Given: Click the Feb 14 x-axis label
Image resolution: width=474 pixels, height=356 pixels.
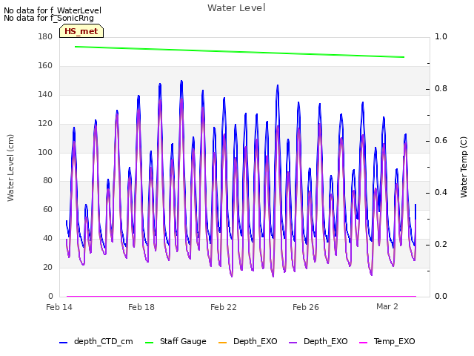Looking at the screenshot, I should click(59, 307).
